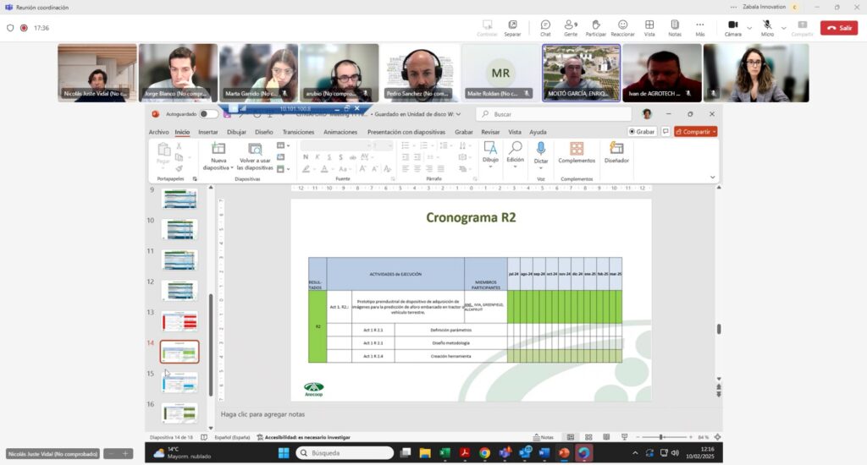Select slide 15 thumbnail

[x=179, y=382]
